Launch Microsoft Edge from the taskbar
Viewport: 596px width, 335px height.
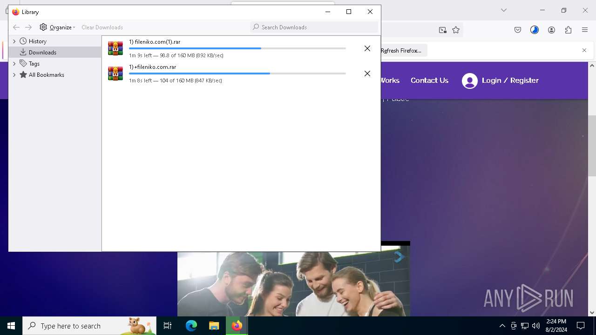191,326
